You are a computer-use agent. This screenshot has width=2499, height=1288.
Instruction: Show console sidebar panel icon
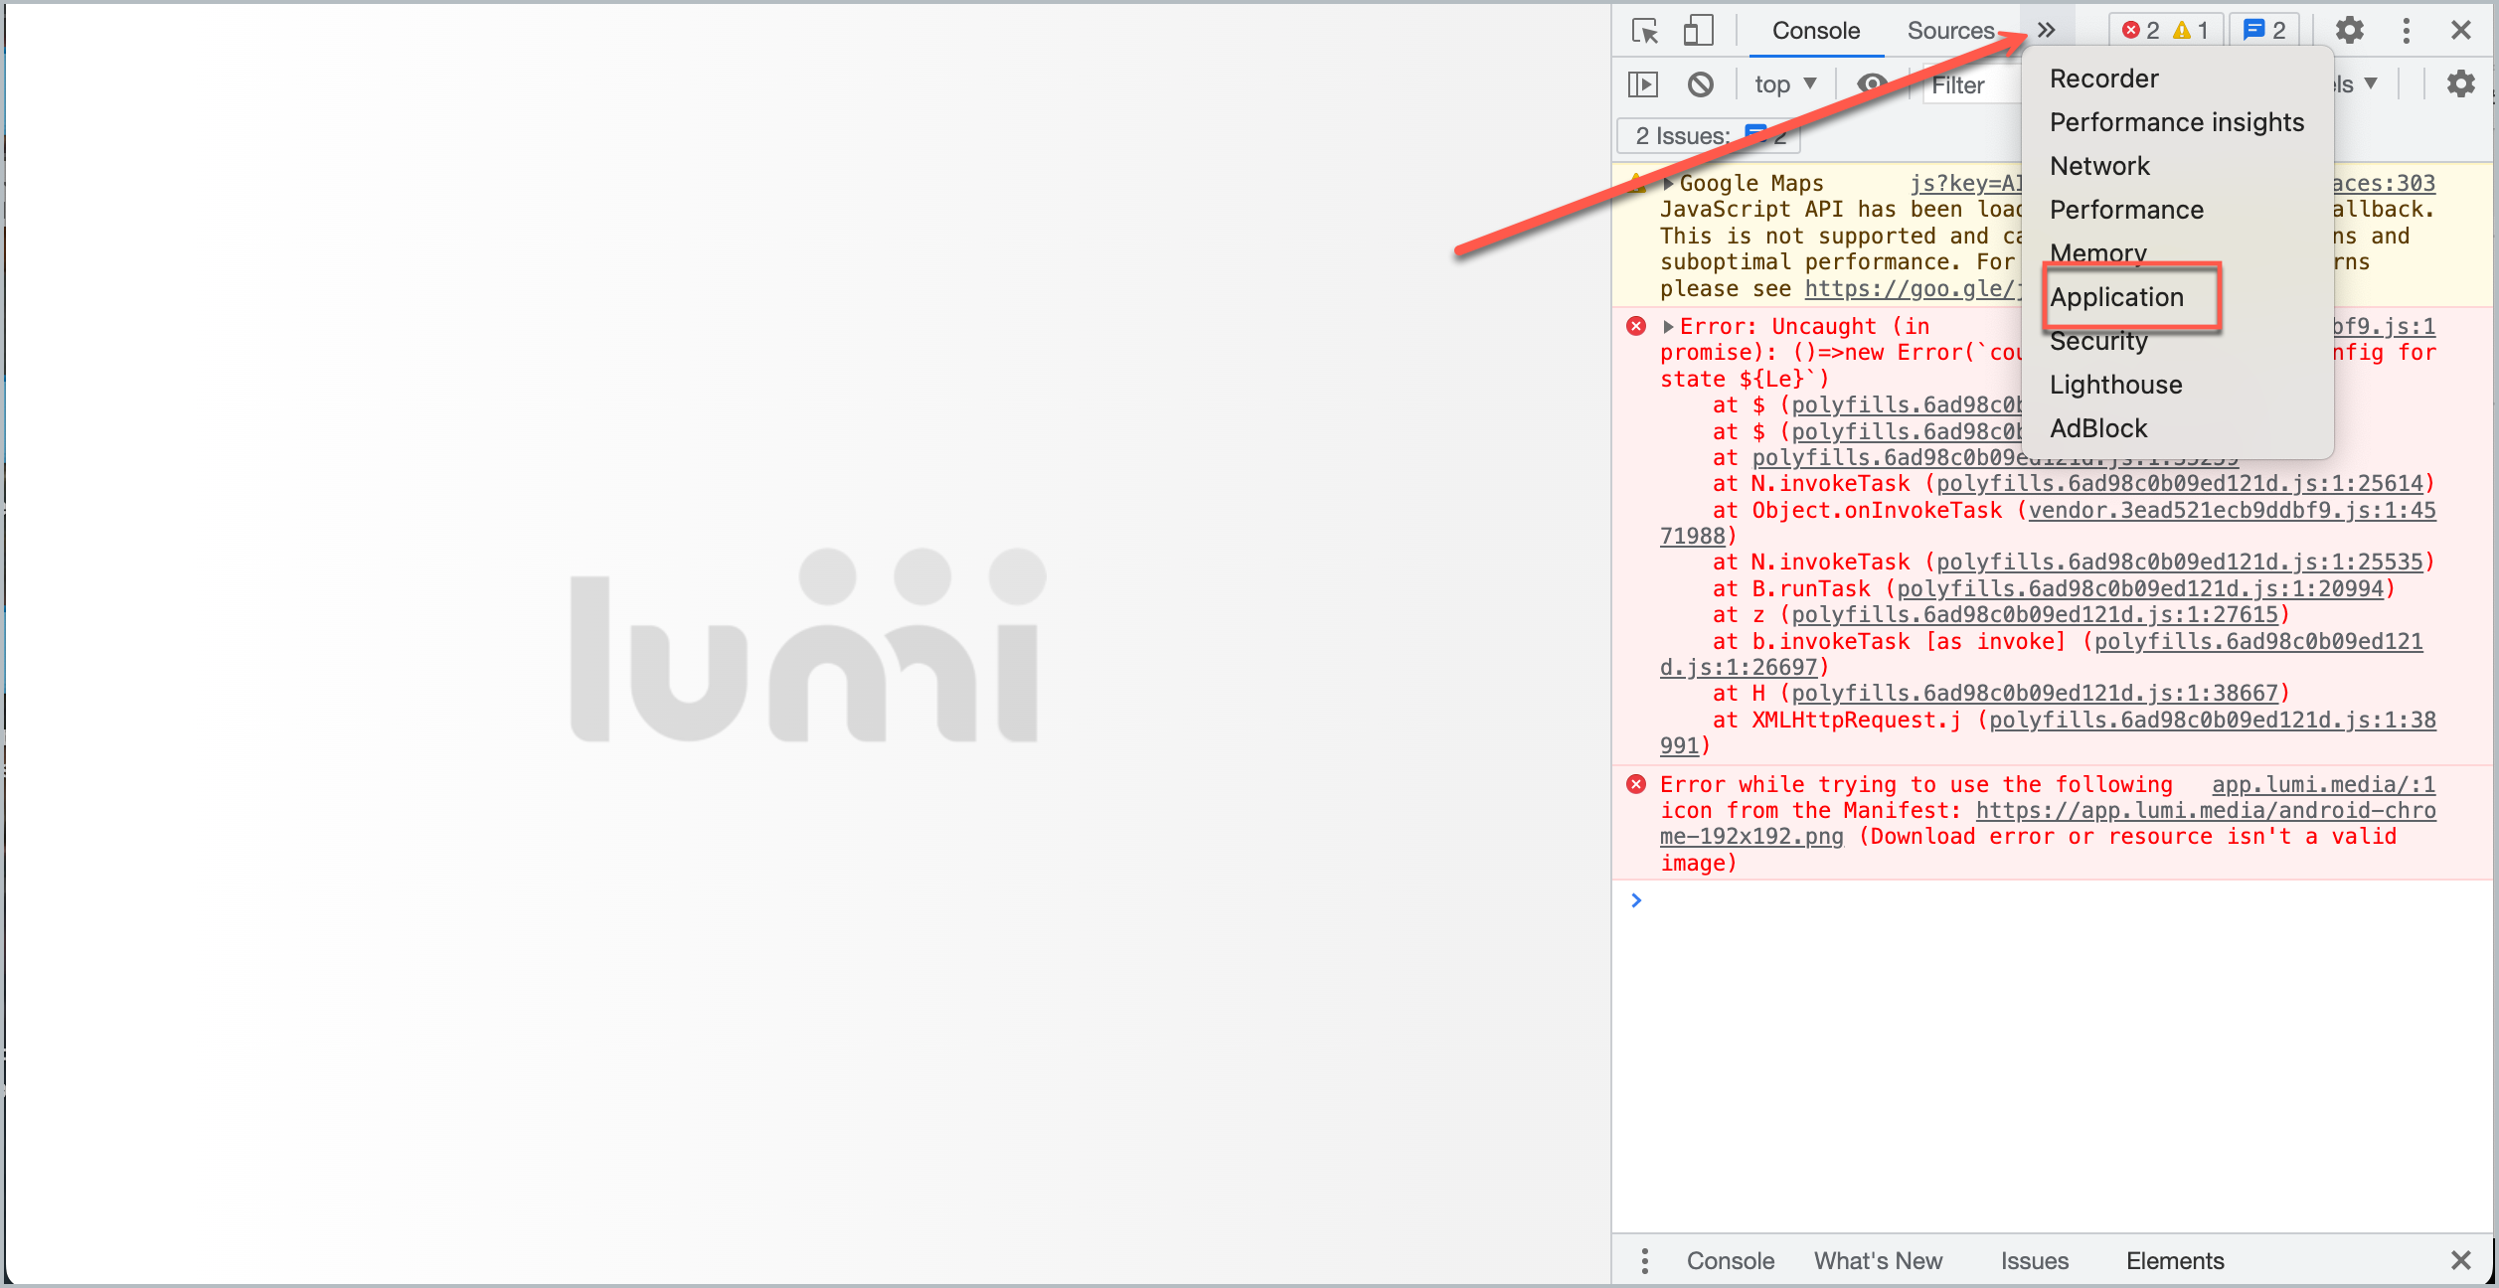tap(1643, 84)
